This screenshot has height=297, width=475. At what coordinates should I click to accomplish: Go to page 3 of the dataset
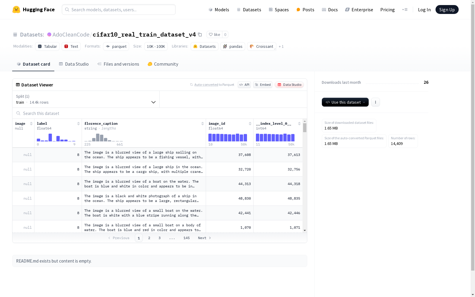click(159, 238)
